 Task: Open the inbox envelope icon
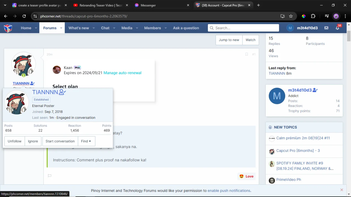[x=326, y=28]
